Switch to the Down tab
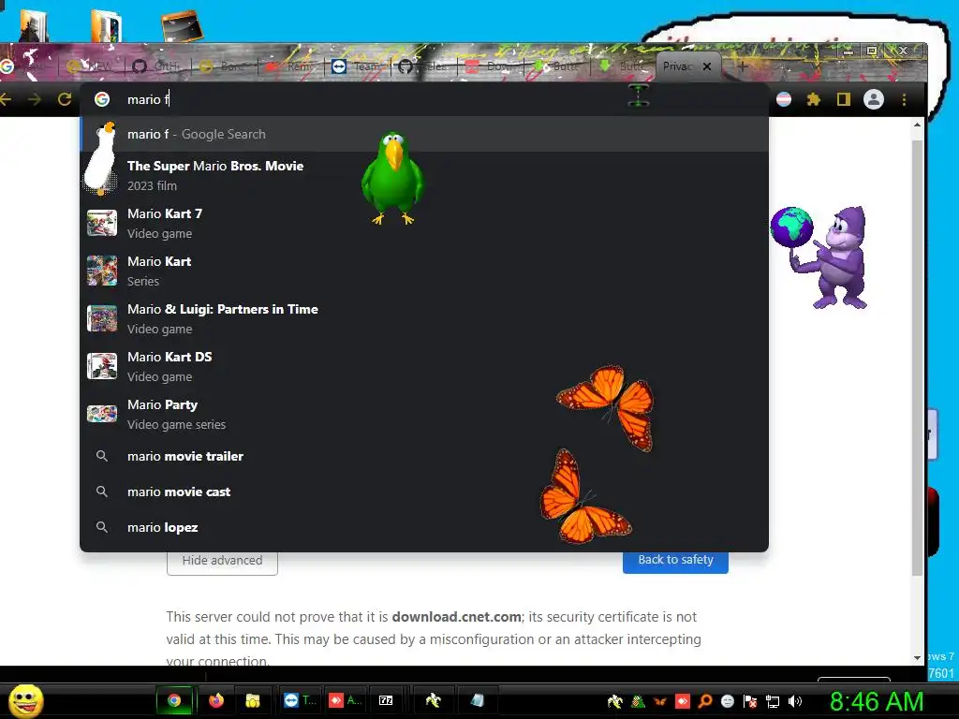The height and width of the screenshot is (719, 959). point(491,66)
